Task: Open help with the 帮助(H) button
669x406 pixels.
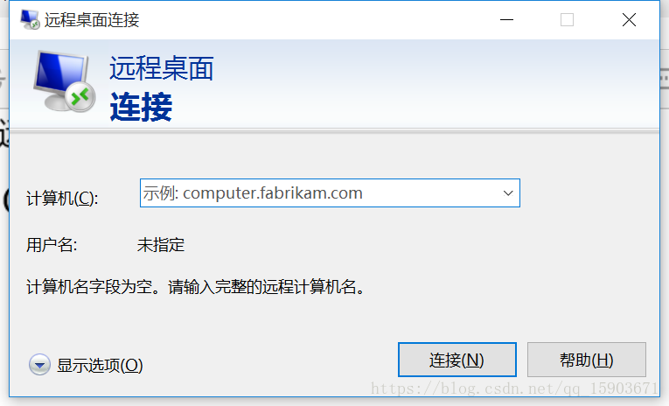Action: pyautogui.click(x=587, y=360)
